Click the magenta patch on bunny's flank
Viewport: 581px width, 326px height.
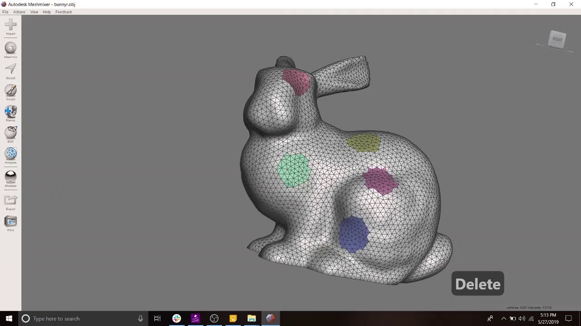click(380, 181)
